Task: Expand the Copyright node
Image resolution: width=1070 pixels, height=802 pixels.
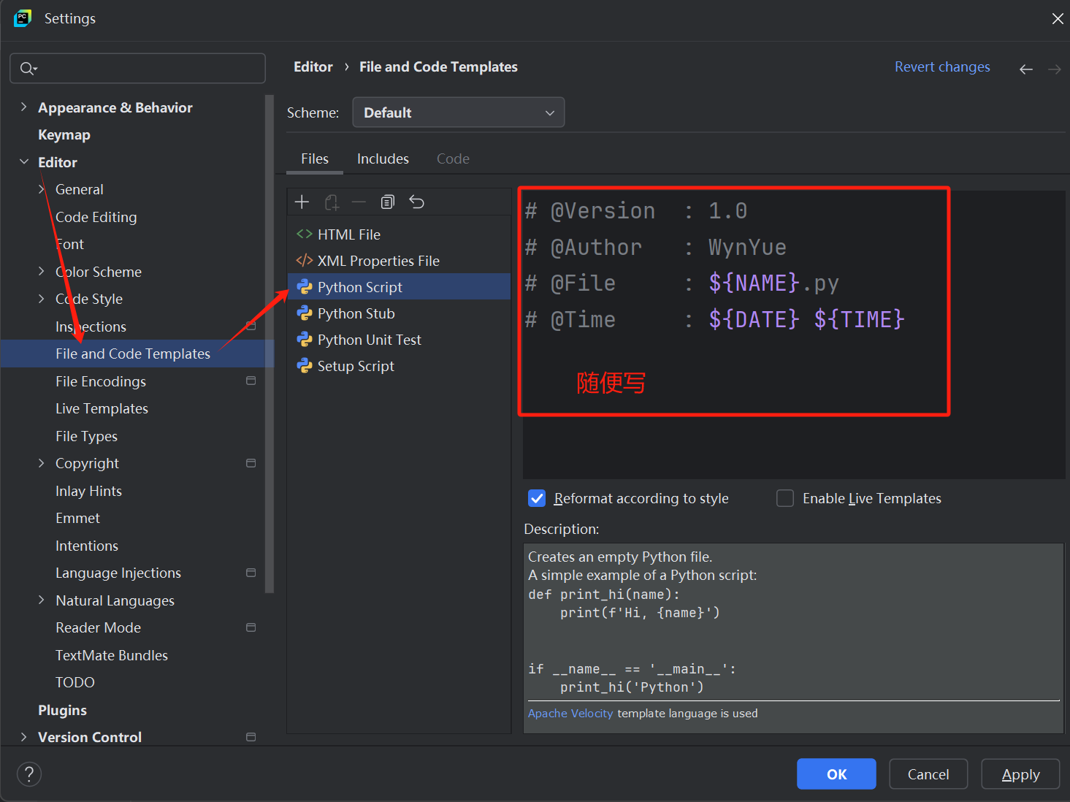Action: click(x=42, y=463)
